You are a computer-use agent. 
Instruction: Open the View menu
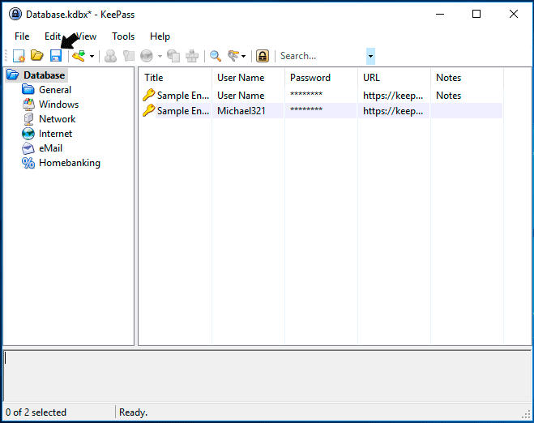pyautogui.click(x=86, y=36)
